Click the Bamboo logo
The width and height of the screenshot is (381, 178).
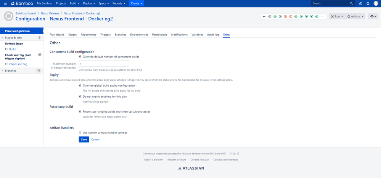22,3
